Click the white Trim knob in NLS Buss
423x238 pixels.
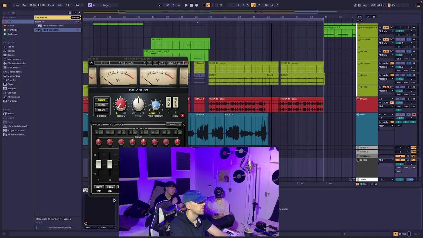pyautogui.click(x=138, y=104)
